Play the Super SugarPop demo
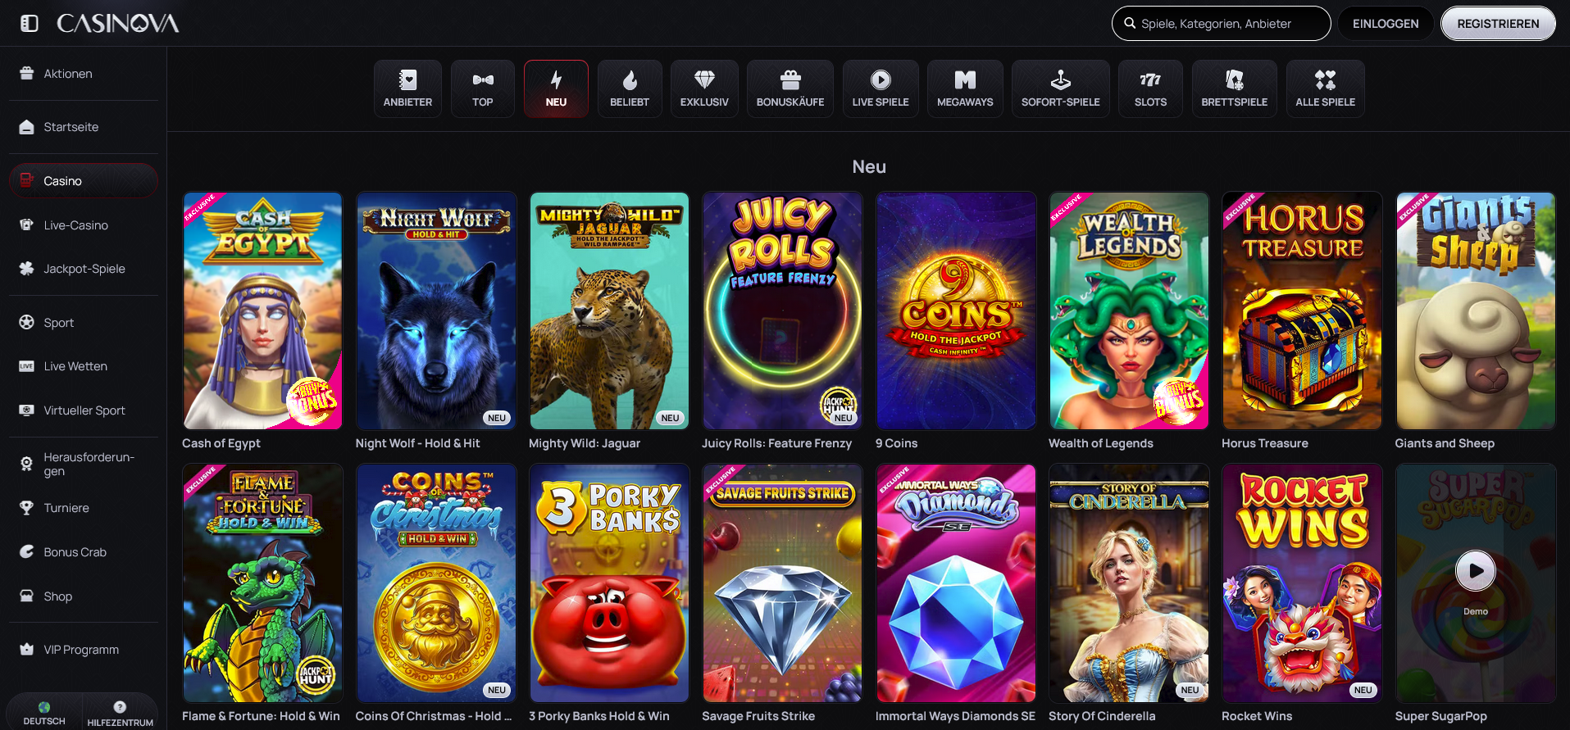This screenshot has width=1570, height=730. click(x=1476, y=571)
